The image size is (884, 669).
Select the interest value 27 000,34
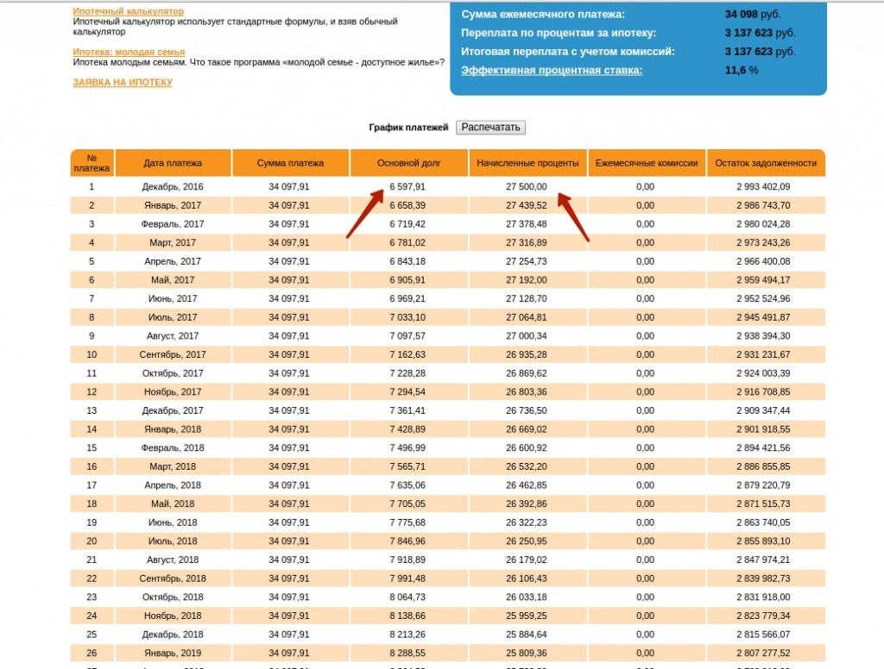click(x=526, y=335)
